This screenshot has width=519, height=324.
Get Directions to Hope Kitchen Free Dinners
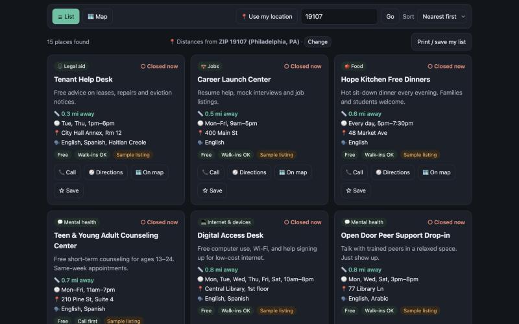393,172
